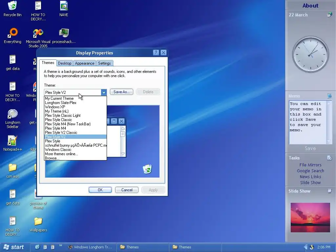This screenshot has height=252, width=336.
Task: Switch to Windows Longhorn Tr... taskbar window
Action: point(90,247)
